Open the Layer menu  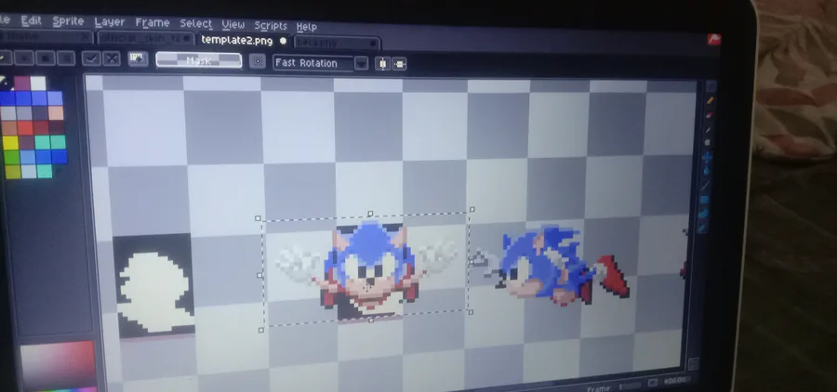pos(110,22)
